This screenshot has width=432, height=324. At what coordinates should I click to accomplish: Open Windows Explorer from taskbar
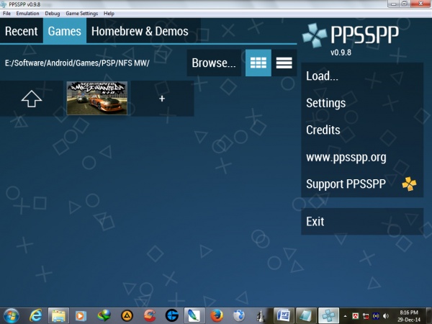click(58, 316)
